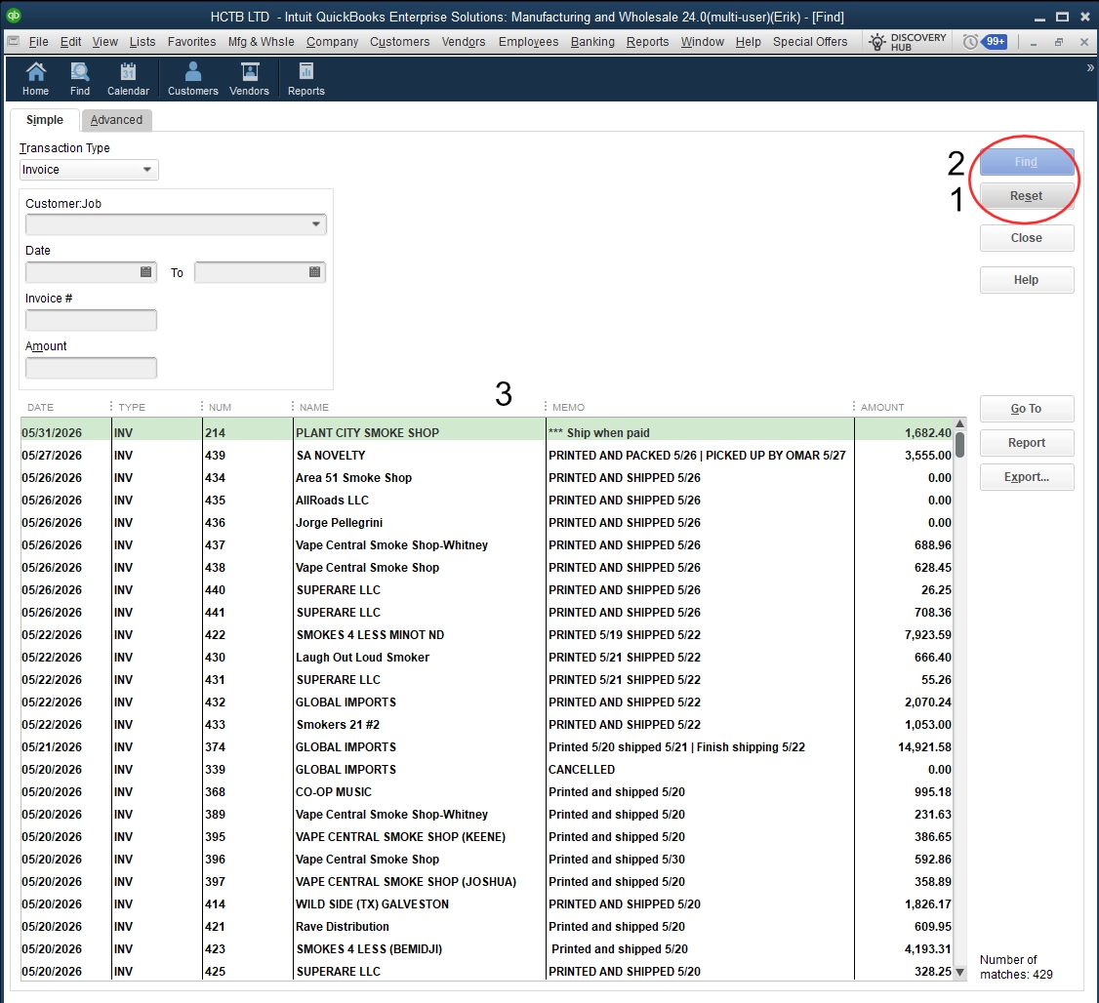This screenshot has height=1003, width=1099.
Task: Select the SMOKES 4 LESS MINOT ND row
Action: coord(486,634)
